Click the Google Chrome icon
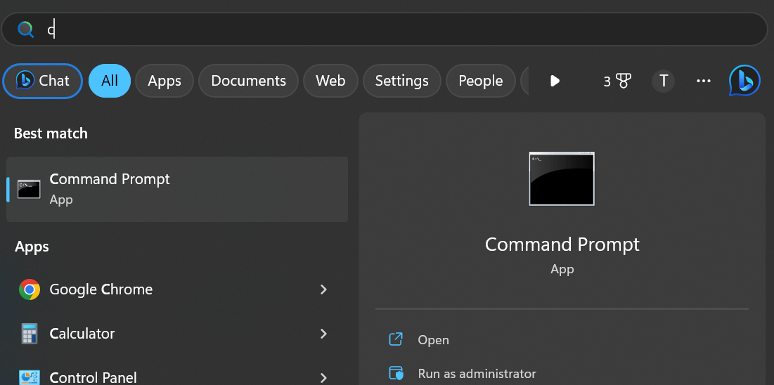 coord(29,289)
